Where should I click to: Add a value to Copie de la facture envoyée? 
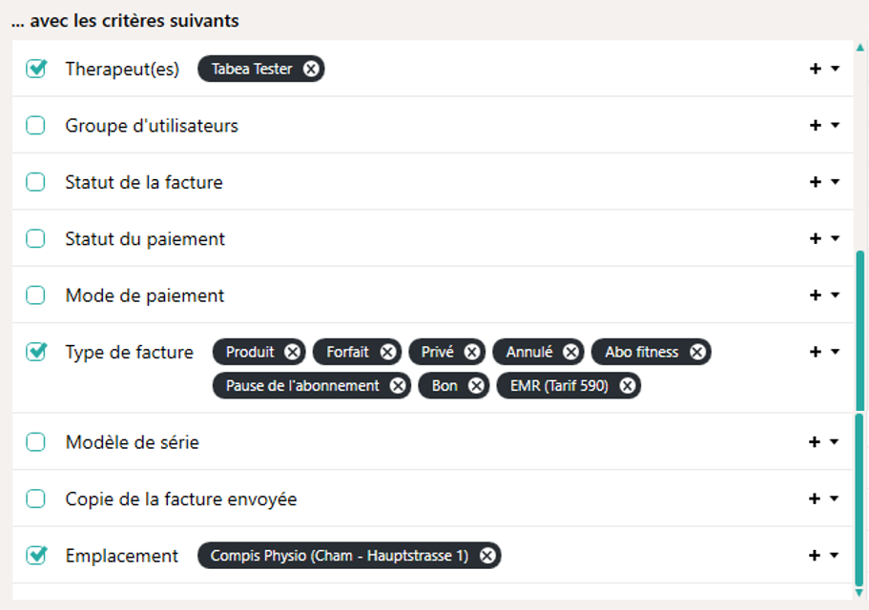click(x=816, y=499)
